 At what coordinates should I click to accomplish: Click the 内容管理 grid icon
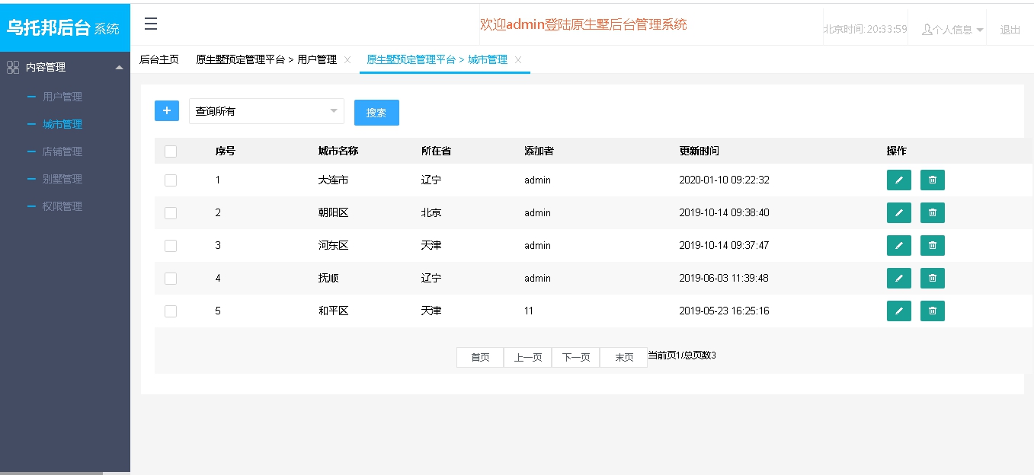pyautogui.click(x=13, y=67)
